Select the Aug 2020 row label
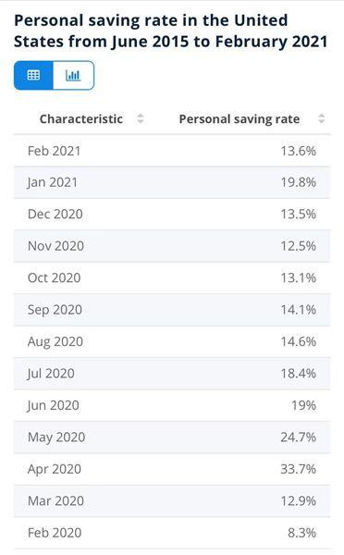Screen dimensions: 344x555 pos(55,342)
